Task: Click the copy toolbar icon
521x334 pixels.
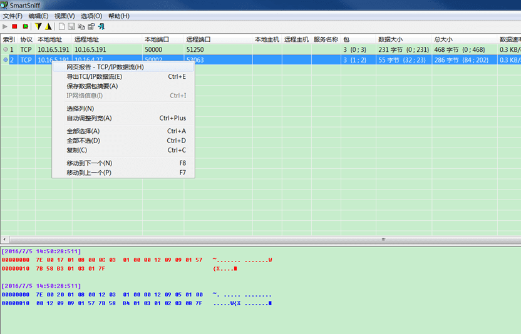Action: 81,26
